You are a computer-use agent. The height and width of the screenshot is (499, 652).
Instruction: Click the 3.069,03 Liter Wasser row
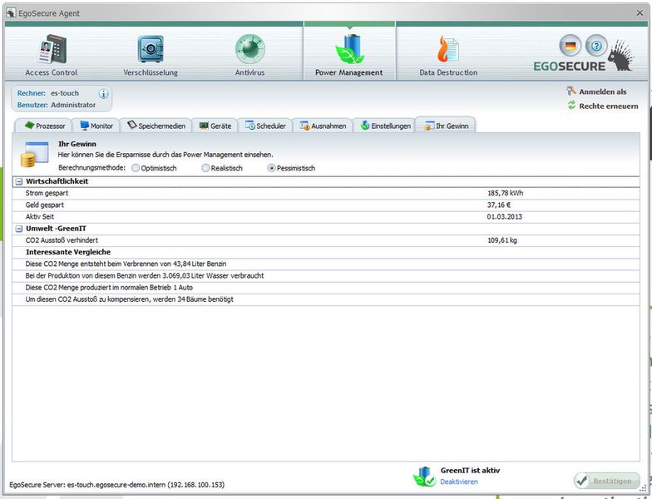coord(326,276)
